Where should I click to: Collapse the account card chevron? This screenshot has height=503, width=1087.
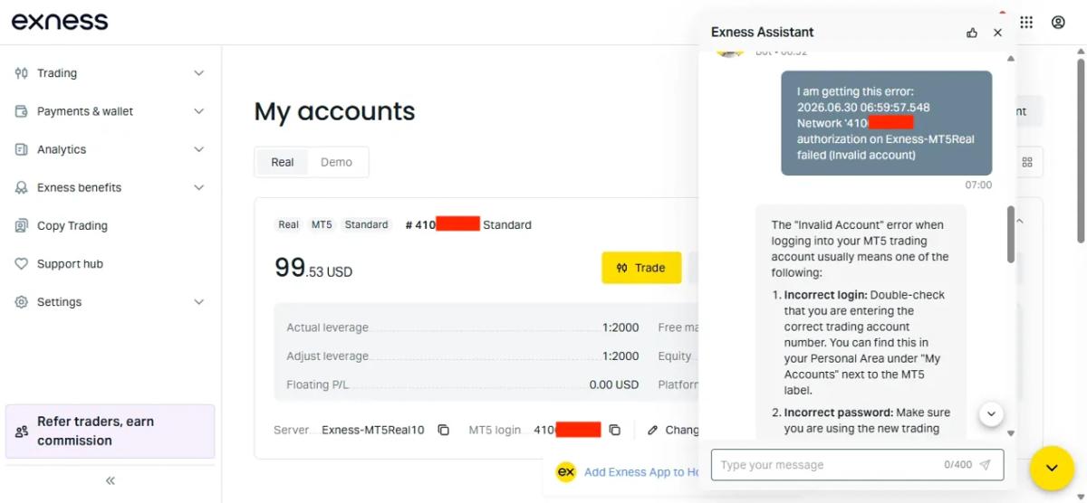[1019, 221]
